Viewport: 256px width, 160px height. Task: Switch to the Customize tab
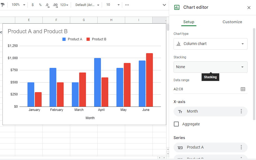tap(232, 22)
